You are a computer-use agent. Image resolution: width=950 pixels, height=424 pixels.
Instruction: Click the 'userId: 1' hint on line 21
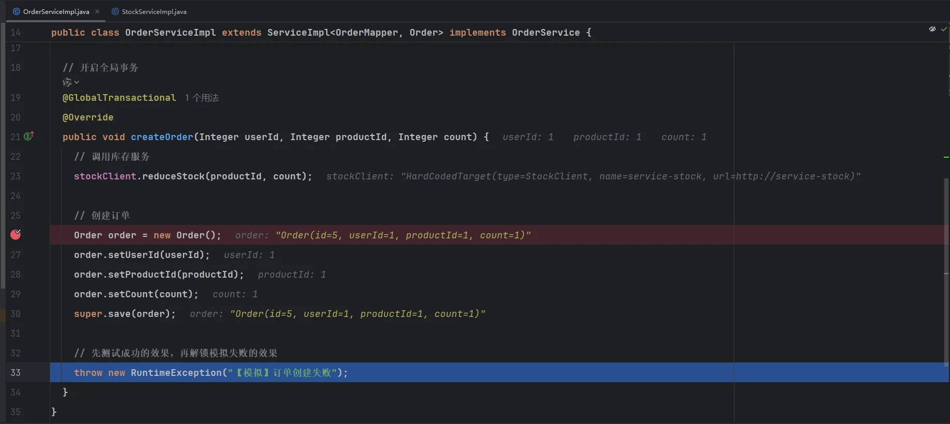click(x=528, y=137)
